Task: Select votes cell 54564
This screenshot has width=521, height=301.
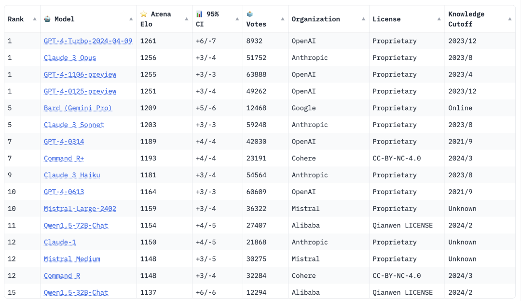Action: pos(256,175)
